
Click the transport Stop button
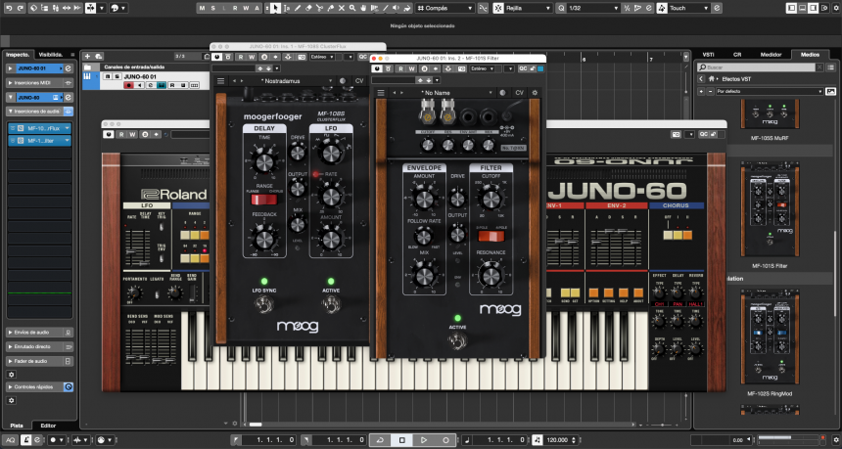pos(401,440)
